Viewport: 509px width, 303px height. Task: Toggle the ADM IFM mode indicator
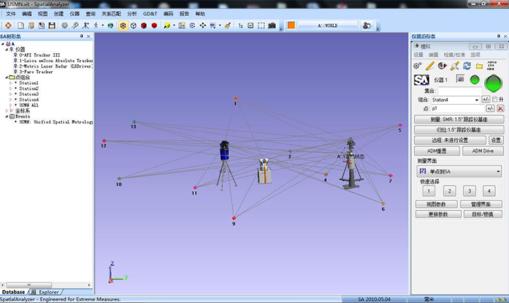point(491,66)
